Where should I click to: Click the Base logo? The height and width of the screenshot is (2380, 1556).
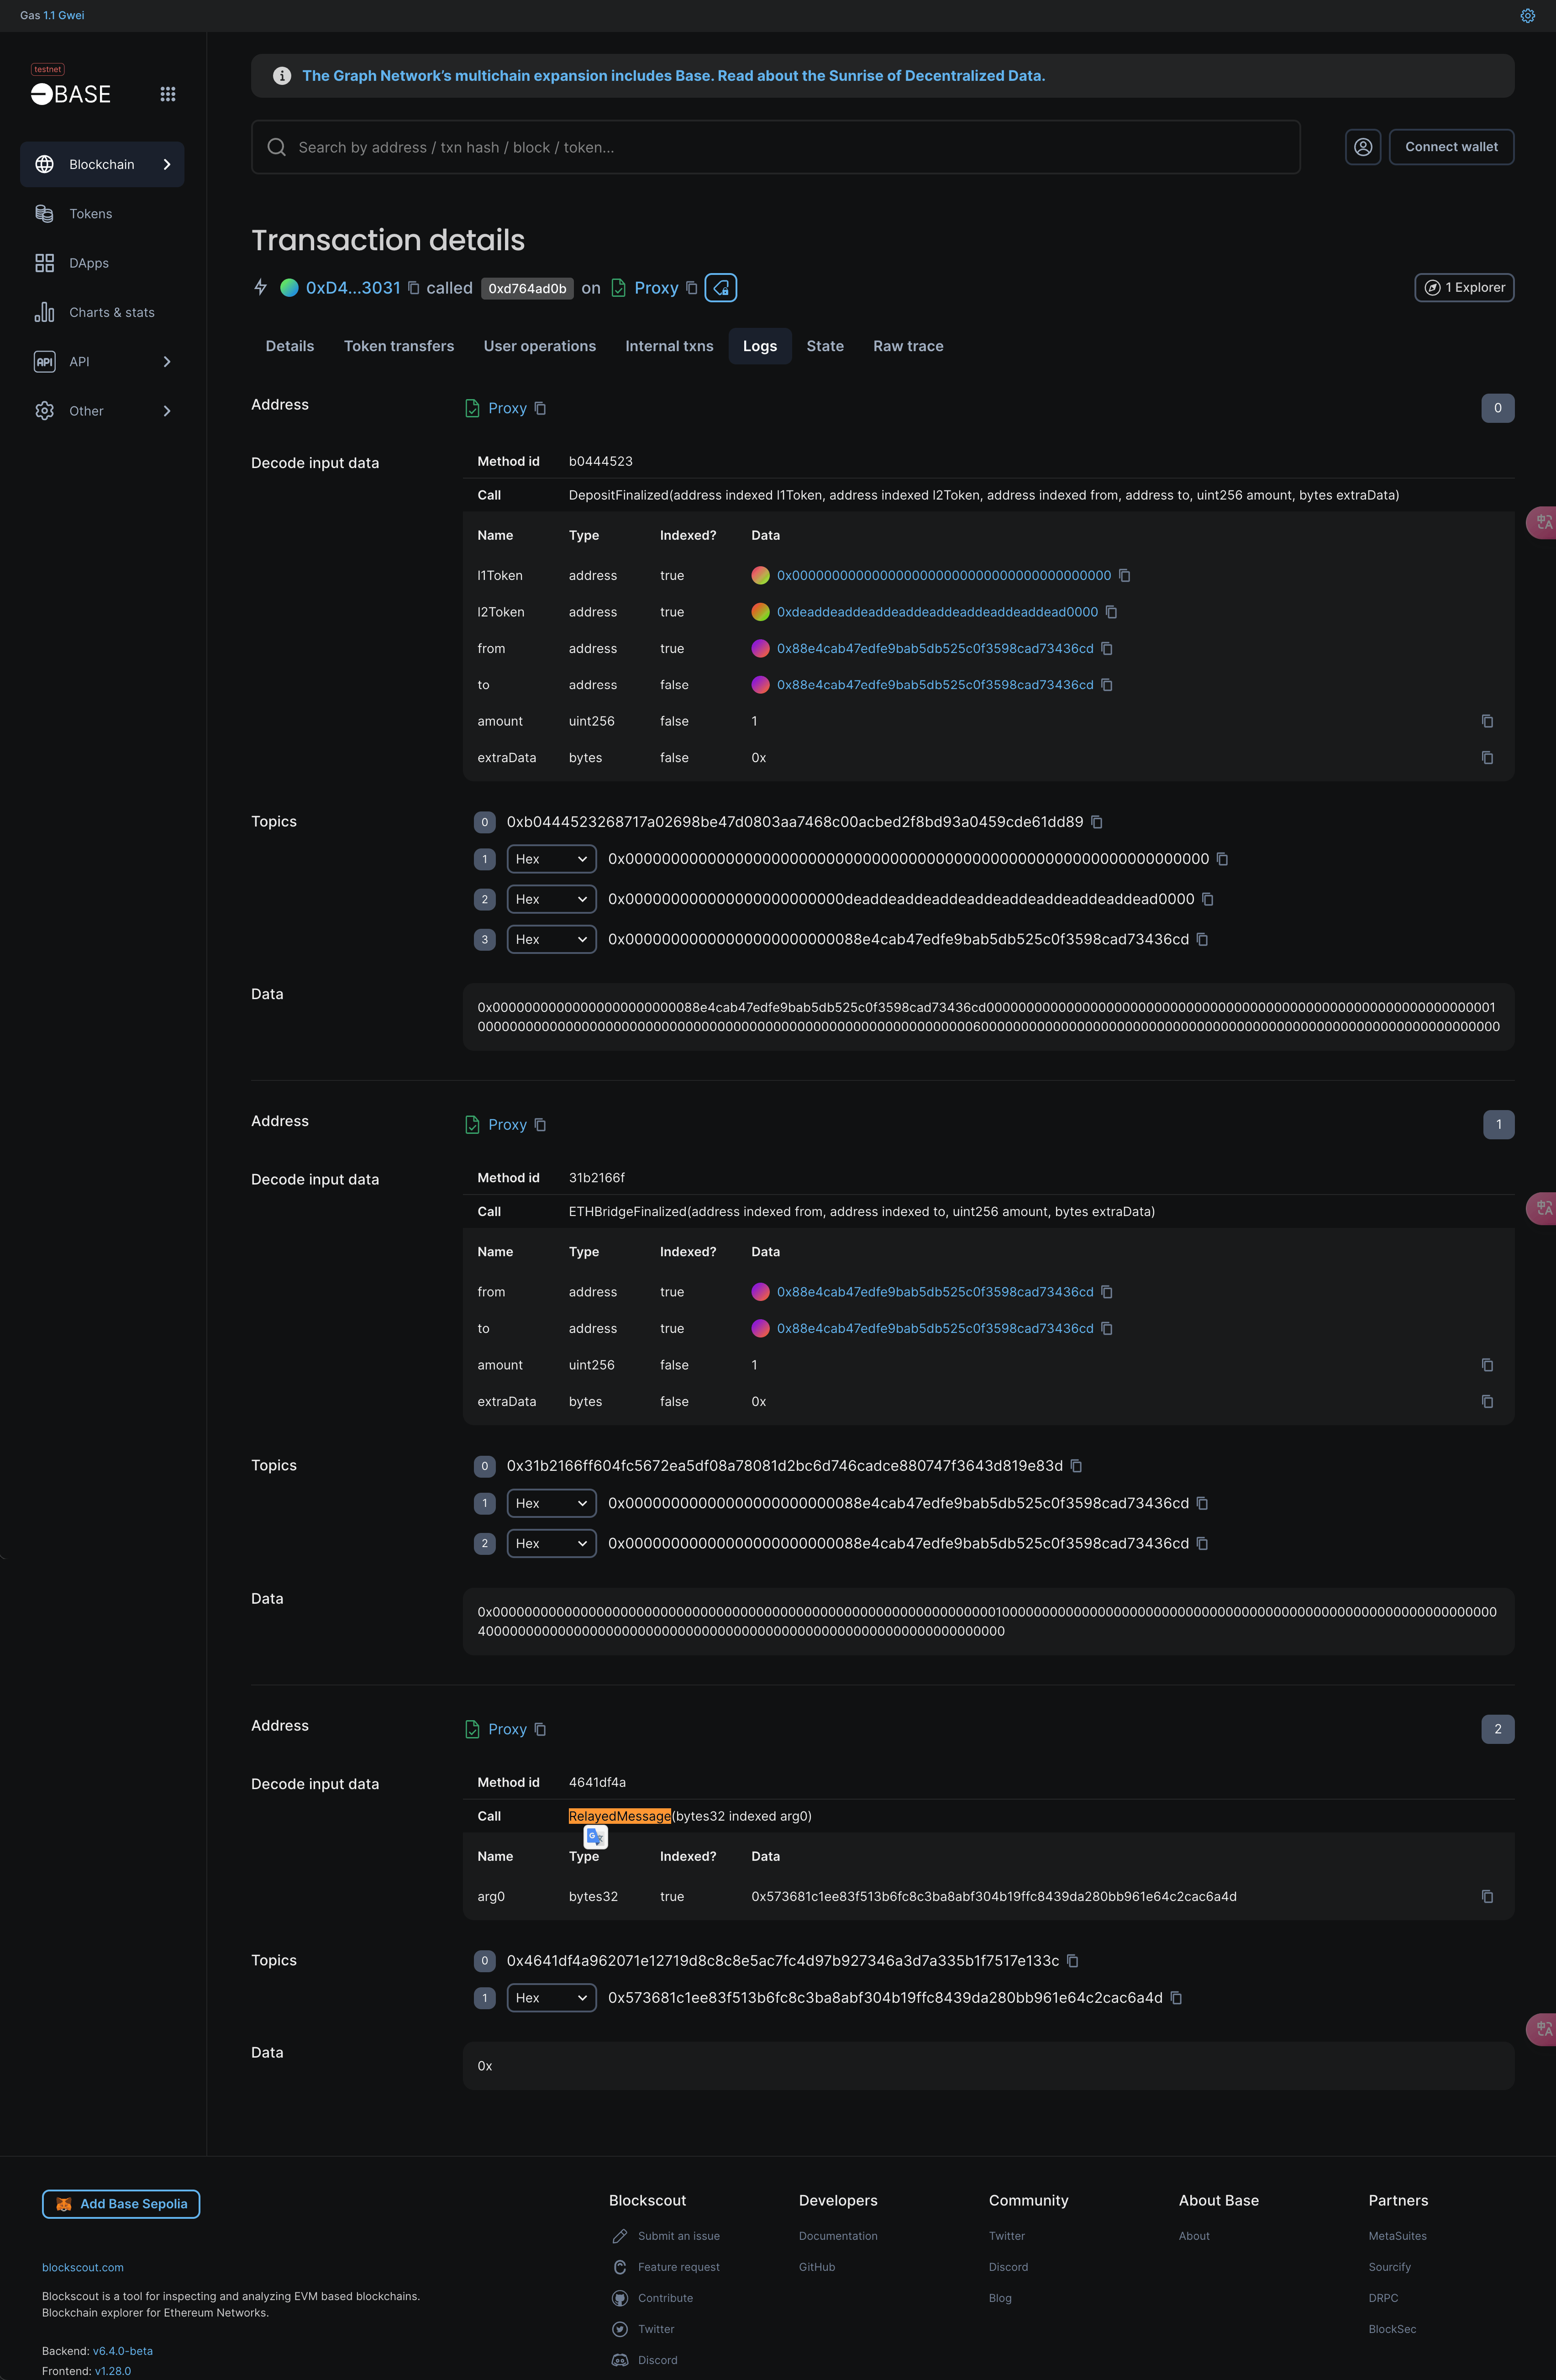(x=71, y=94)
